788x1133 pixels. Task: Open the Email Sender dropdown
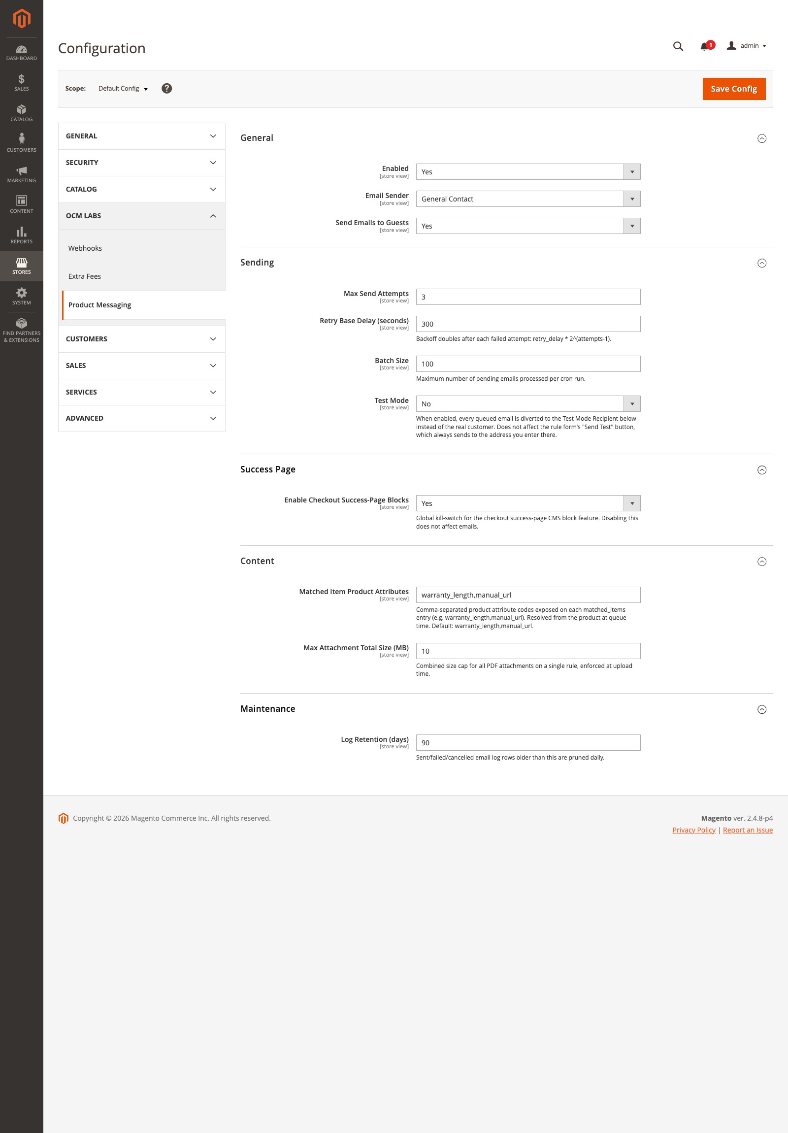(528, 199)
